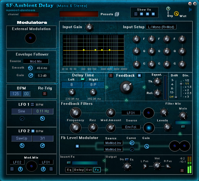This screenshot has height=181, width=199.
Task: Open the LFO 2 SawUp waveform dropdown
Action: [22, 138]
